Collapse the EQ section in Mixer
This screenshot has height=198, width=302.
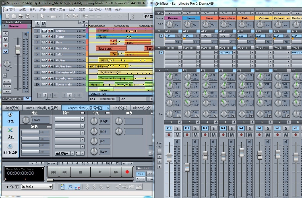(x=159, y=70)
